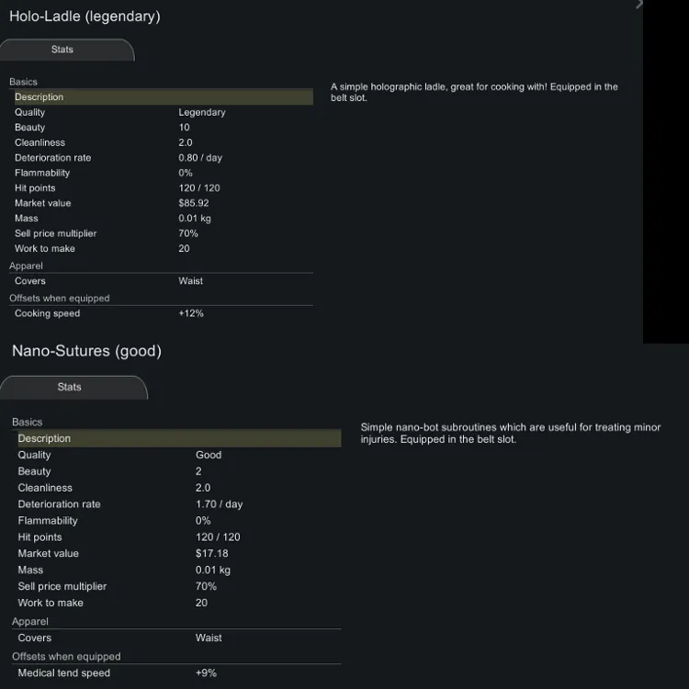Select the Flammability row in the Holo-Ladle stats
This screenshot has width=689, height=689.
[162, 173]
